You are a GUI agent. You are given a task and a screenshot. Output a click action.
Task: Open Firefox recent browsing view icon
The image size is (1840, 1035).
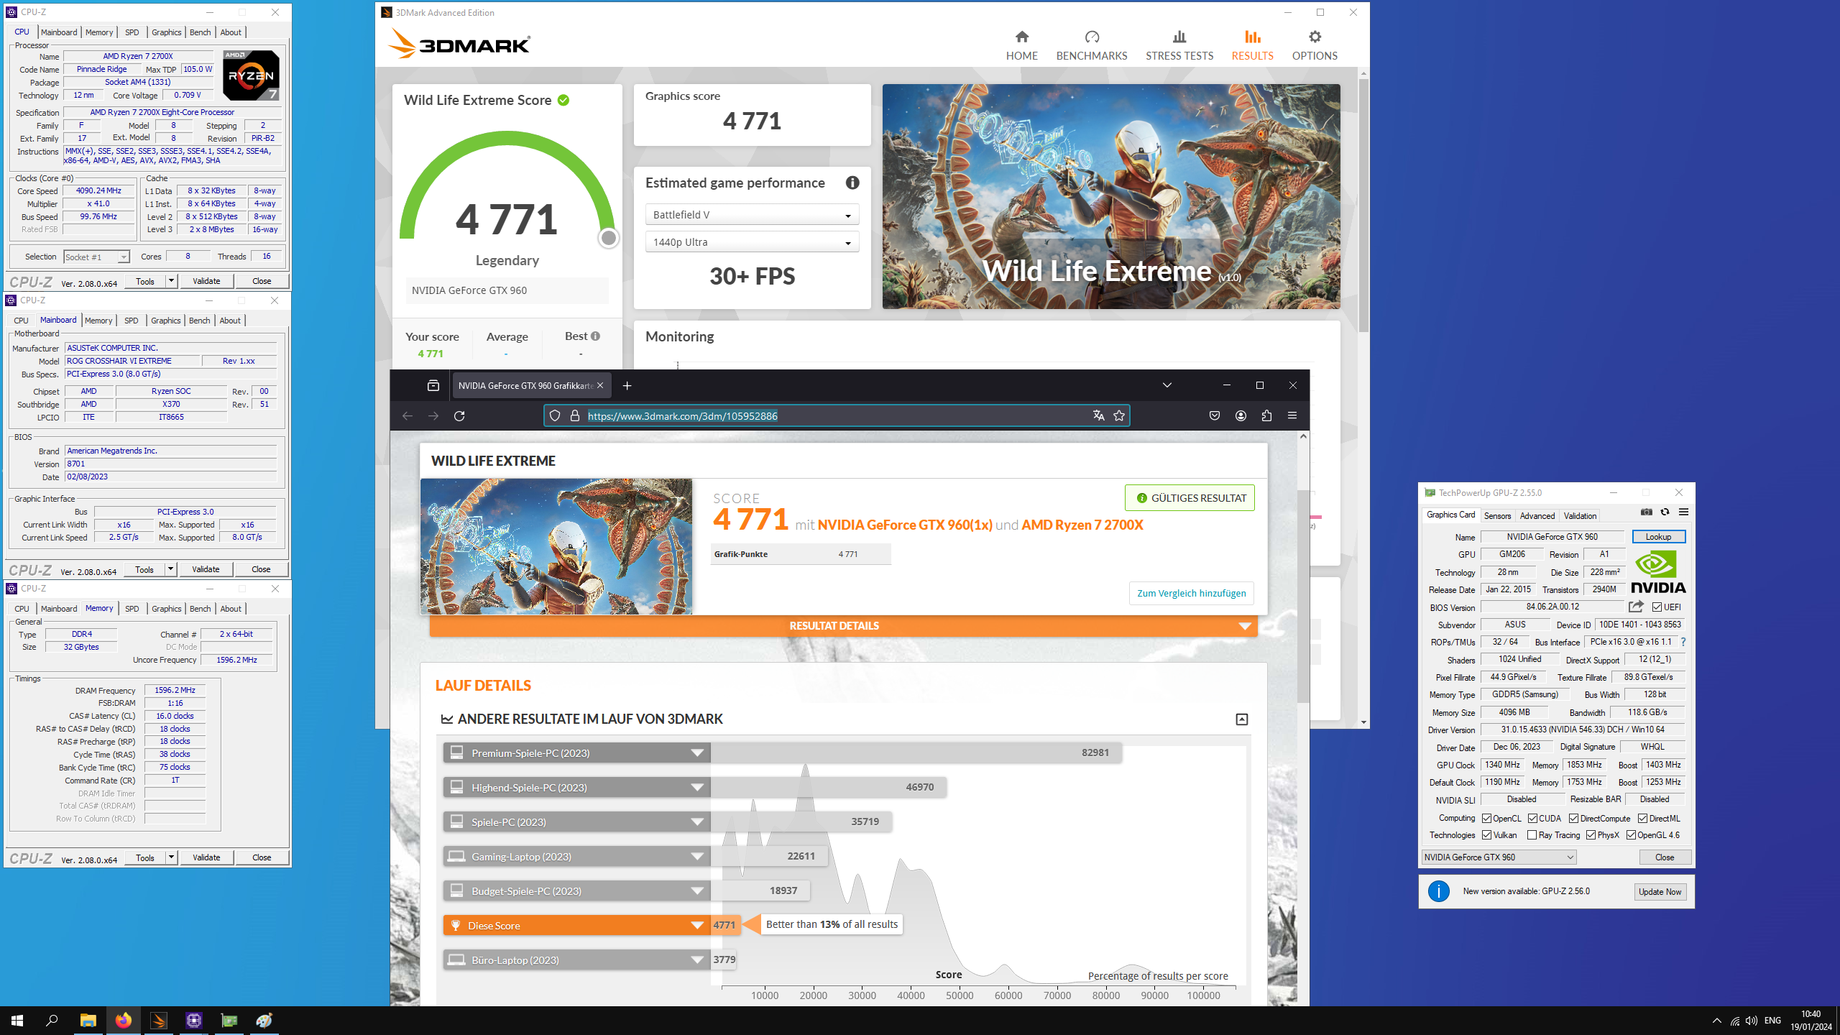[x=433, y=386]
